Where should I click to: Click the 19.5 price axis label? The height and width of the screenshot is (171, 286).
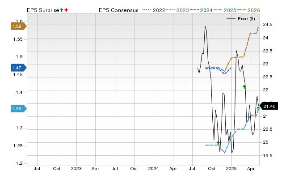pos(268,155)
